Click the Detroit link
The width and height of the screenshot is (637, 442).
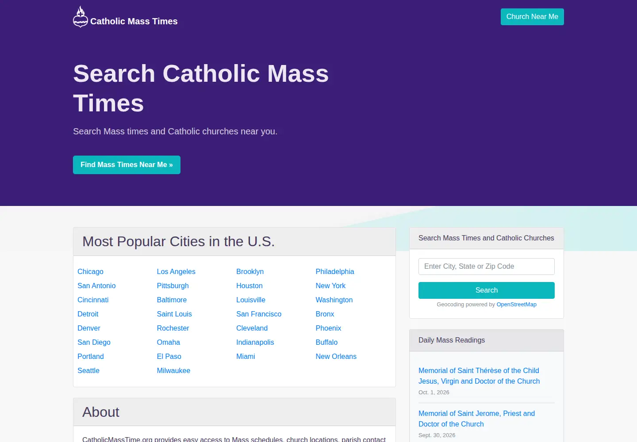88,314
